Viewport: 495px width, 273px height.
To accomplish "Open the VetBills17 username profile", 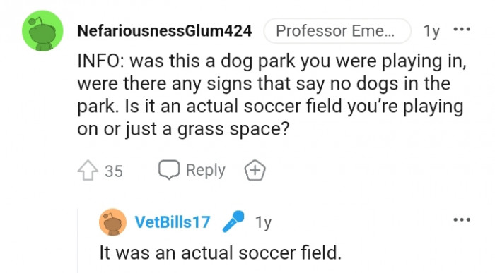I will 173,222.
